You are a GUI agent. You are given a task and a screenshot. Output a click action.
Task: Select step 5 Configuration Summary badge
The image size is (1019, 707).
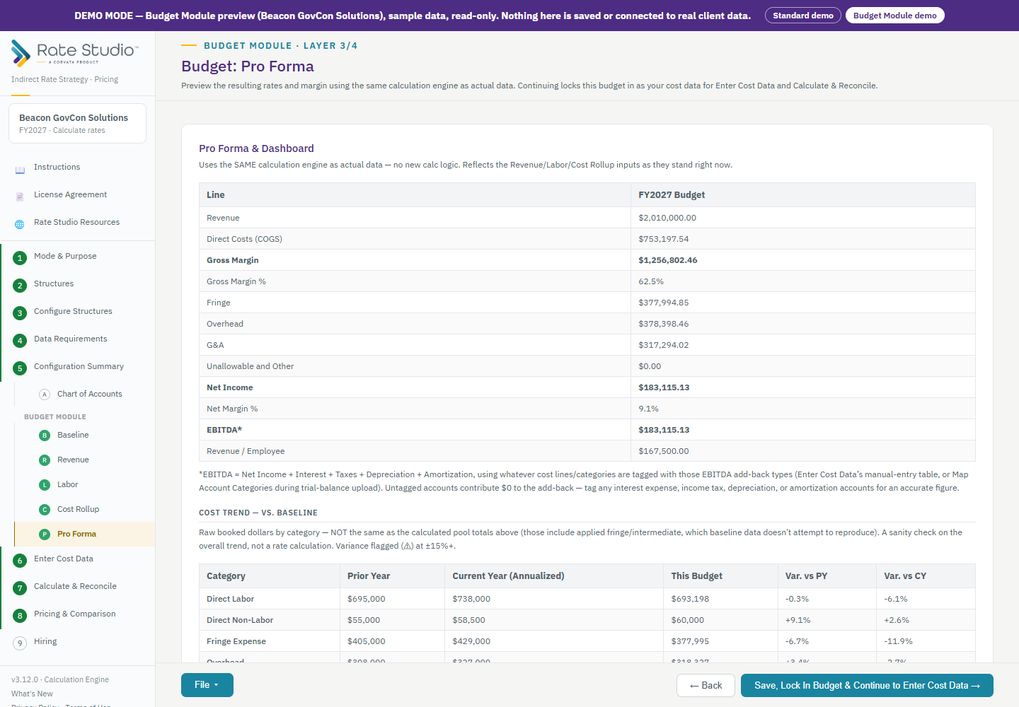pos(20,368)
